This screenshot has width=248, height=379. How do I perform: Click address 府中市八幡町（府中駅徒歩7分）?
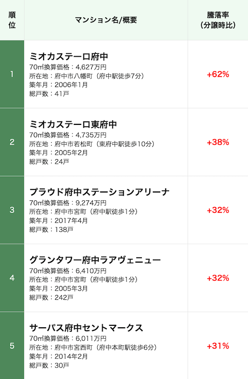100,76
